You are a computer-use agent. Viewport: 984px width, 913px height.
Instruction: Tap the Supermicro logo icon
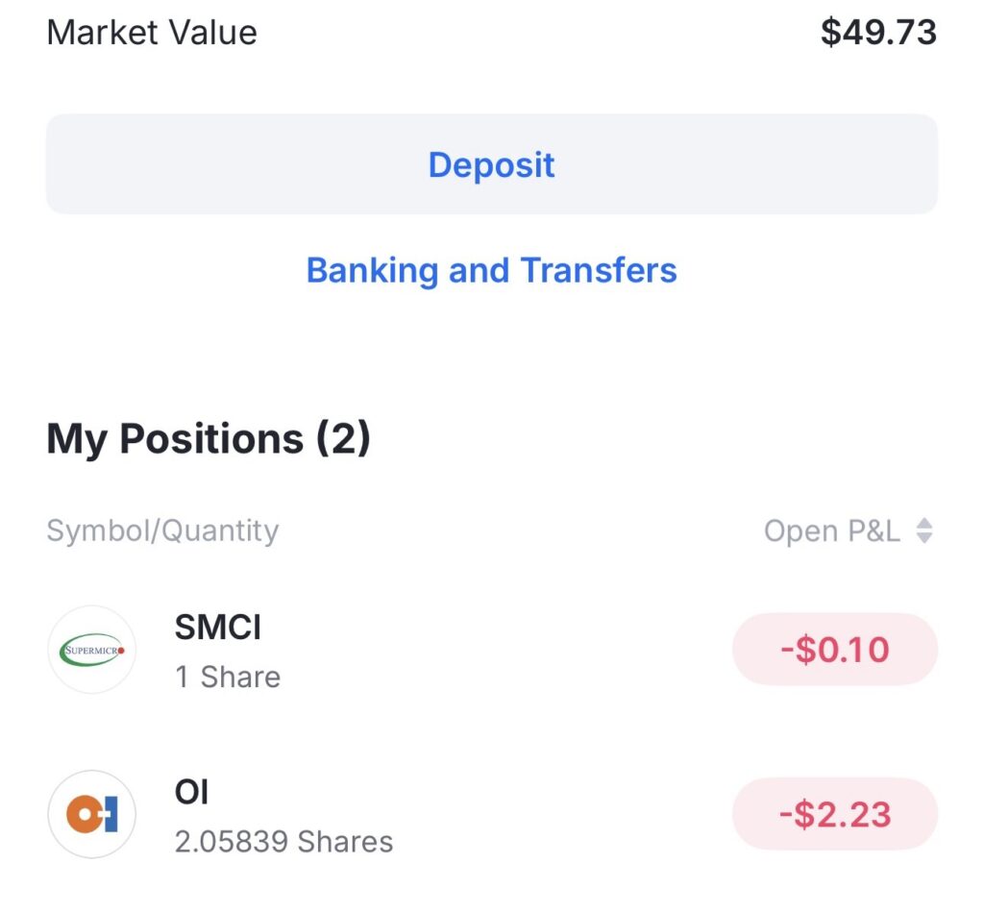coord(91,650)
